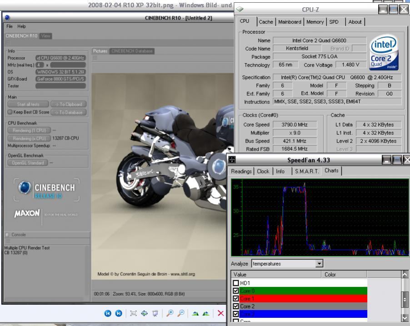Uncheck Core 0 in SpeedFan list
The height and width of the screenshot is (326, 410).
[235, 291]
